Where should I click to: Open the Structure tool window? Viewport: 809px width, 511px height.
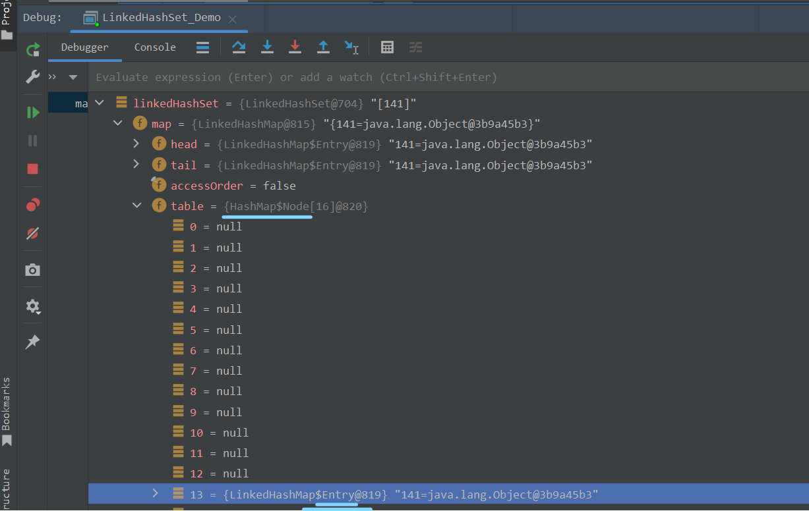(7, 489)
